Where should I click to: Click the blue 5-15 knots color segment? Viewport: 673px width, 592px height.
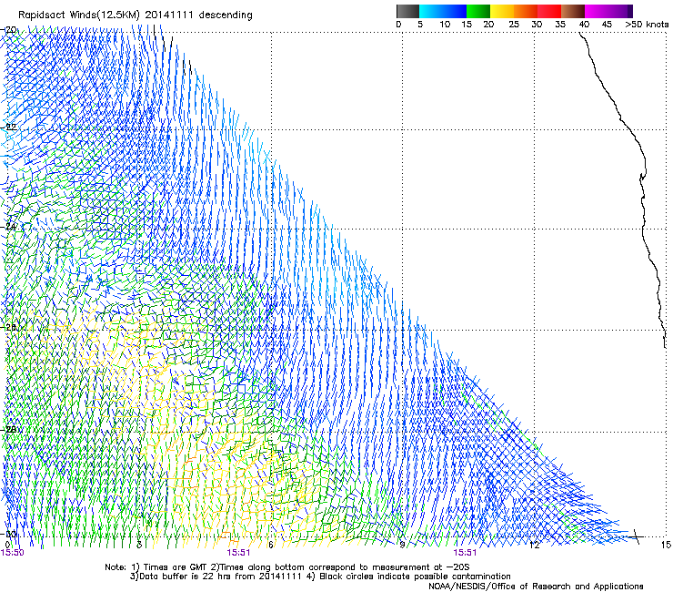click(x=443, y=11)
